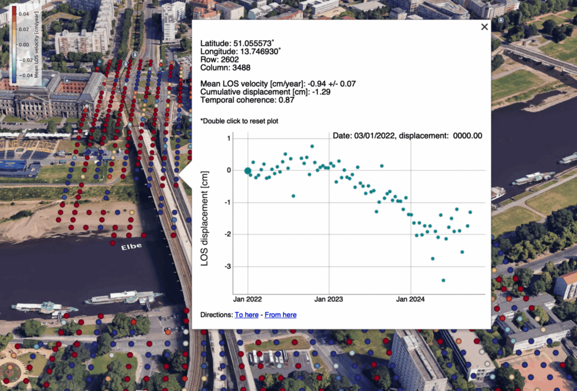The height and width of the screenshot is (391, 577).
Task: Click the "Double click to reset plot" note
Action: tap(239, 121)
